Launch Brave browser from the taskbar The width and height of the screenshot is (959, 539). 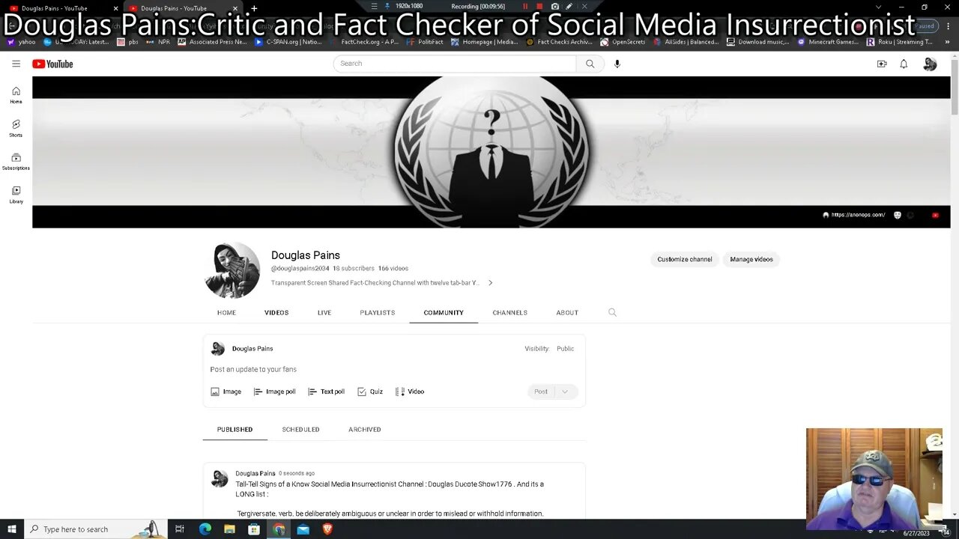[327, 529]
